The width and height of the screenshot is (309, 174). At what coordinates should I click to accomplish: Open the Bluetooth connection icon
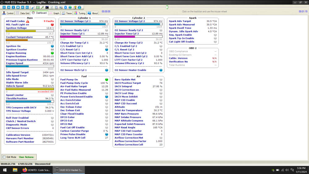[x=66, y=7]
